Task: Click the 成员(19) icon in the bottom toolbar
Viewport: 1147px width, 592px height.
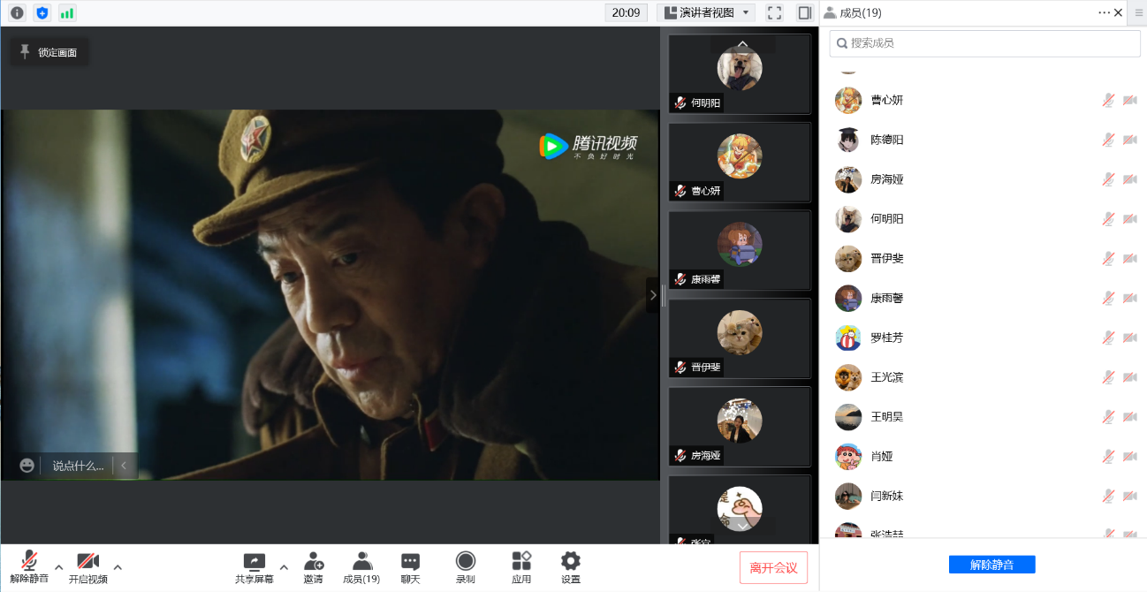Action: [x=361, y=561]
